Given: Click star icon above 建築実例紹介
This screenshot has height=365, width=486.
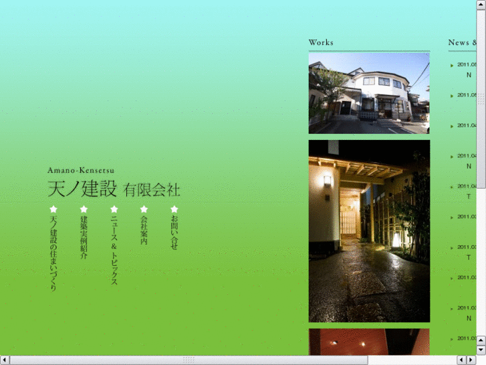Looking at the screenshot, I should pyautogui.click(x=84, y=209).
